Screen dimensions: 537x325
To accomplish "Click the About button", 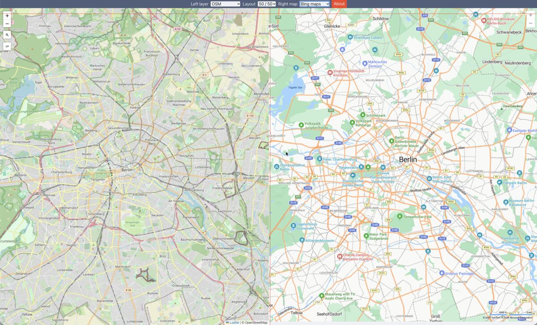I will click(339, 4).
